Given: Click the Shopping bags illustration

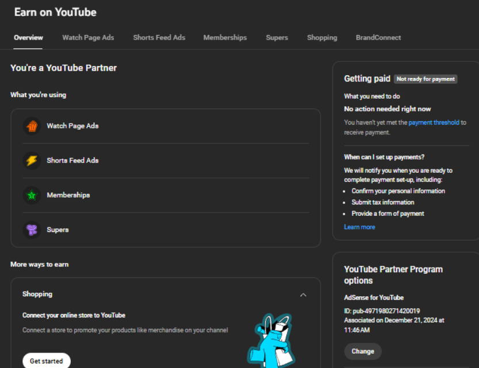Looking at the screenshot, I should point(271,340).
